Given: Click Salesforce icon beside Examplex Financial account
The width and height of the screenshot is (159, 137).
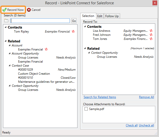Looking at the screenshot, I should 46,49.
